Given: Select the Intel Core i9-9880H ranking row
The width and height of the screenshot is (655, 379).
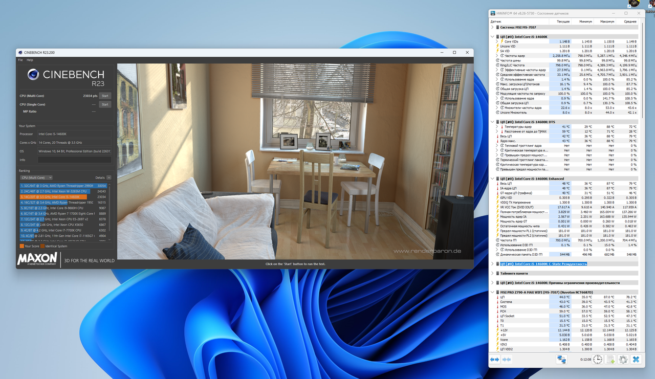Looking at the screenshot, I should pyautogui.click(x=64, y=208).
